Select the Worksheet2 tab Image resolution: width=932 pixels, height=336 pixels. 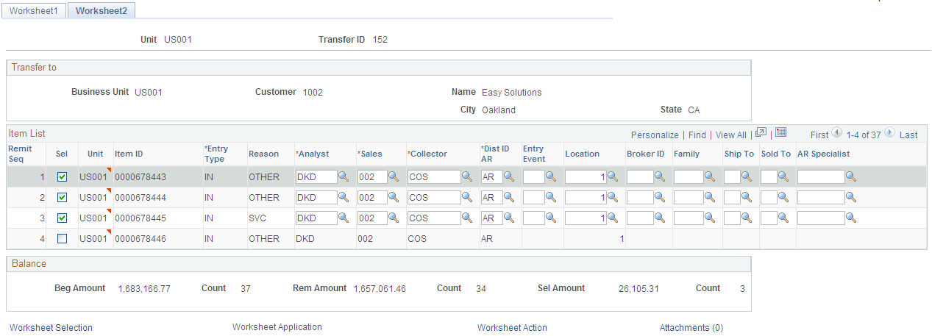click(101, 10)
